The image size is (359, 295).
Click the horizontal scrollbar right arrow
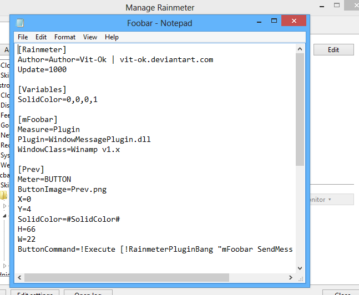pos(291,278)
